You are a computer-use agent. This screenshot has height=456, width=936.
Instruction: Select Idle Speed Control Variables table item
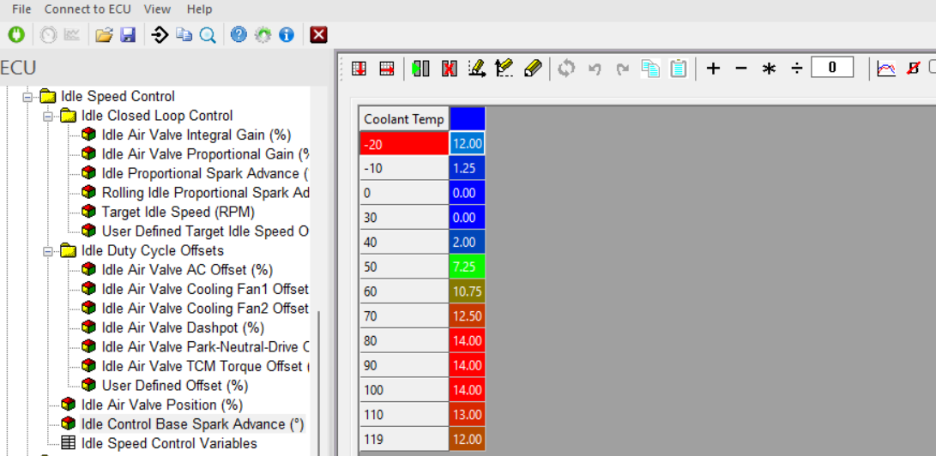click(x=169, y=443)
